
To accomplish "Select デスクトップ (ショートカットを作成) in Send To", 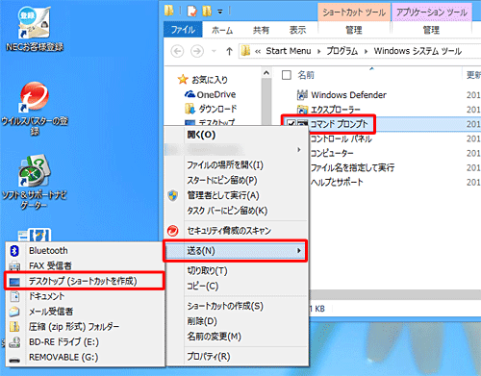I will (85, 281).
